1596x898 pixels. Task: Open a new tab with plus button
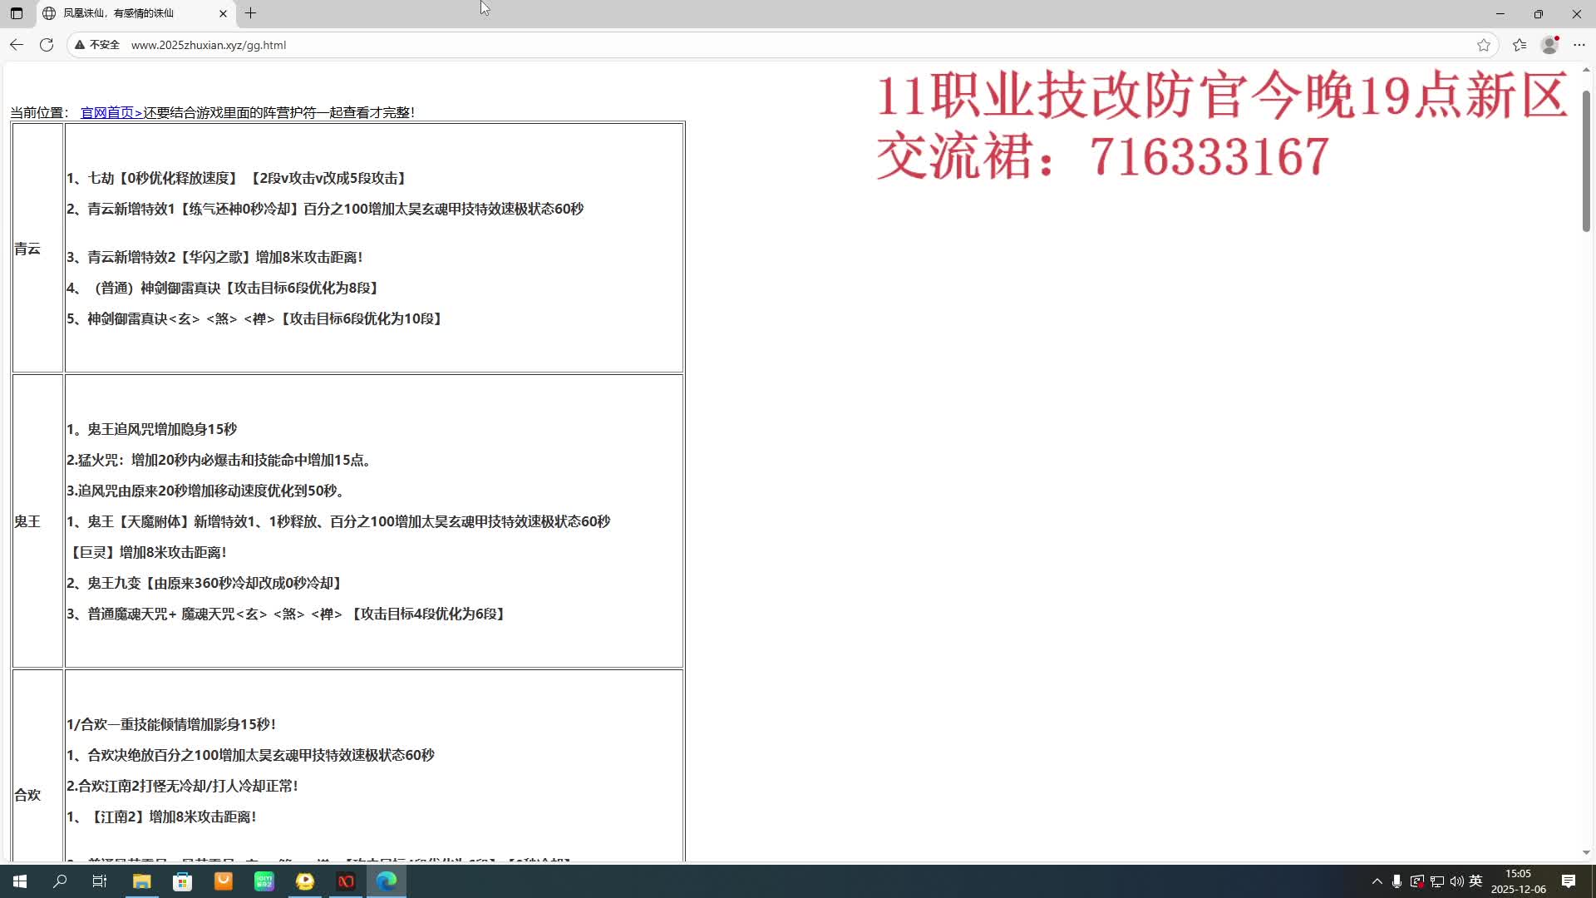(250, 13)
